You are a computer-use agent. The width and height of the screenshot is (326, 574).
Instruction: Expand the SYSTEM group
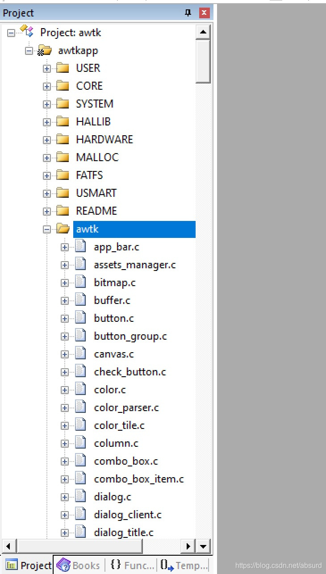[x=47, y=104]
